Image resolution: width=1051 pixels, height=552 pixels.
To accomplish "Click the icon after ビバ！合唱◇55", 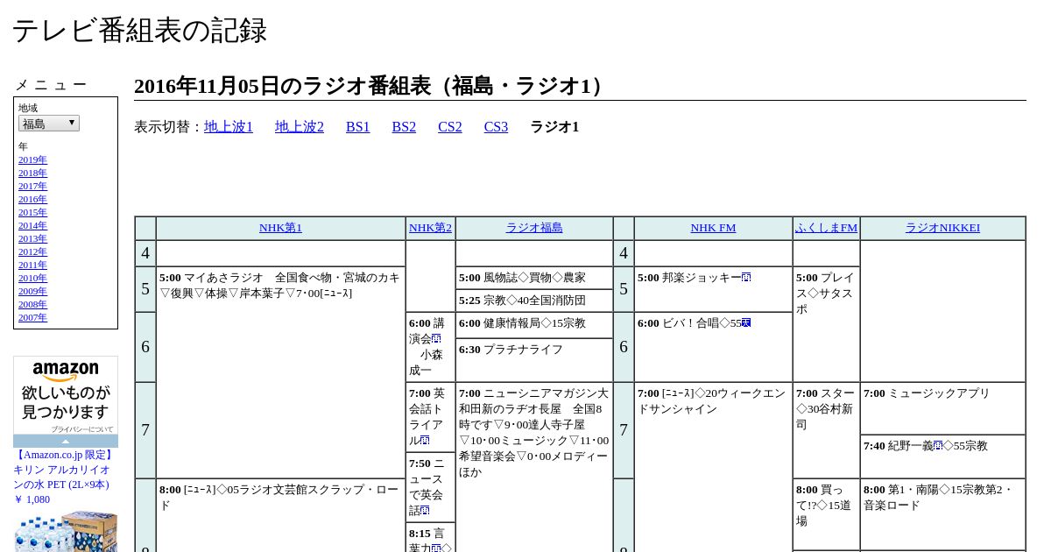I will (x=746, y=323).
